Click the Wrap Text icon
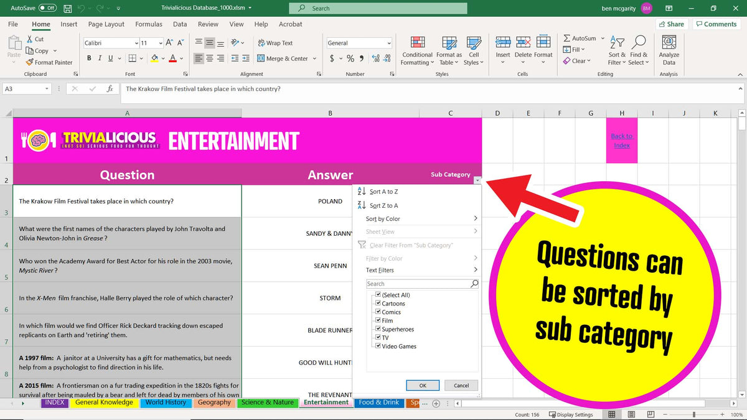 261,43
